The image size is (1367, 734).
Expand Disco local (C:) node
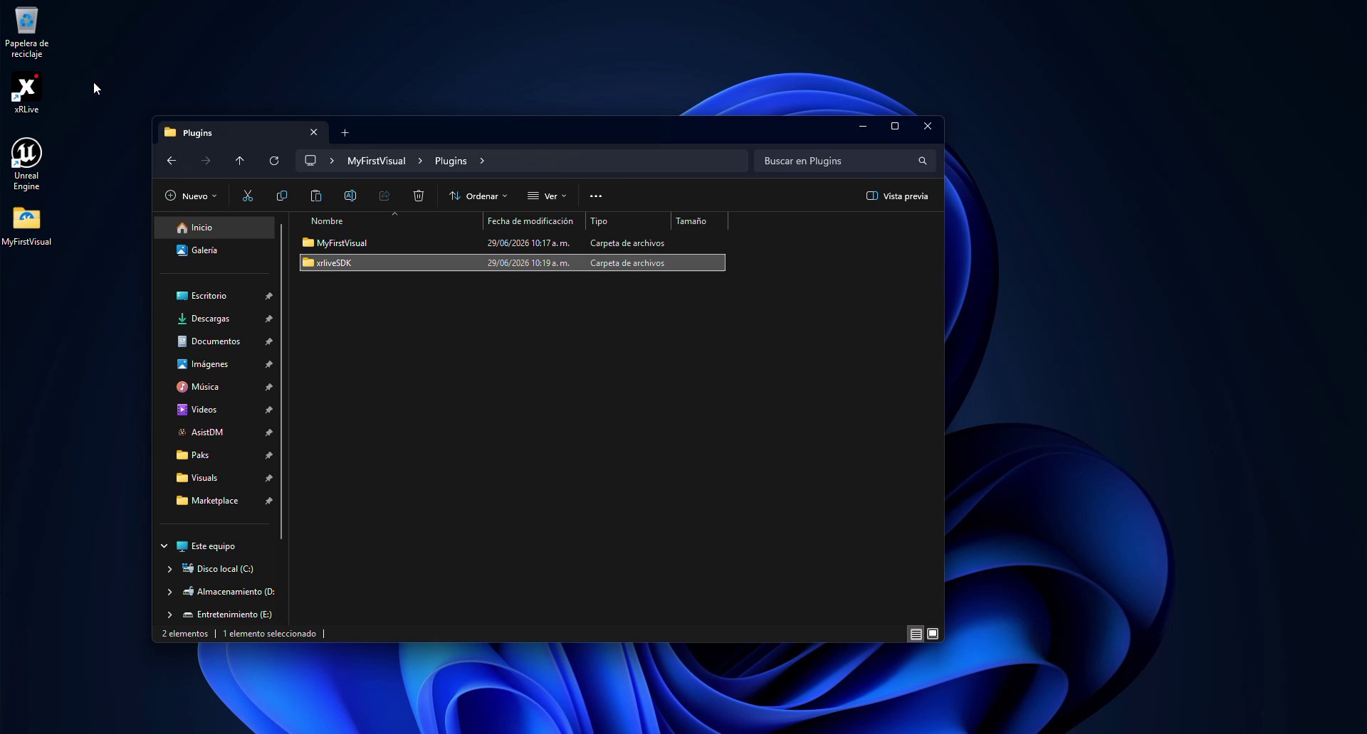click(170, 569)
